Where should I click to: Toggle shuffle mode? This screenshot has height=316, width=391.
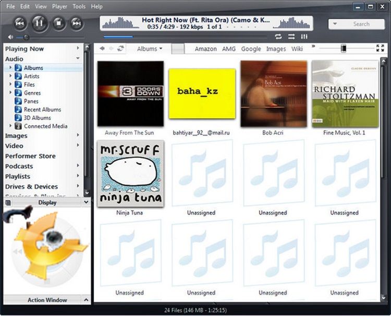(x=291, y=37)
